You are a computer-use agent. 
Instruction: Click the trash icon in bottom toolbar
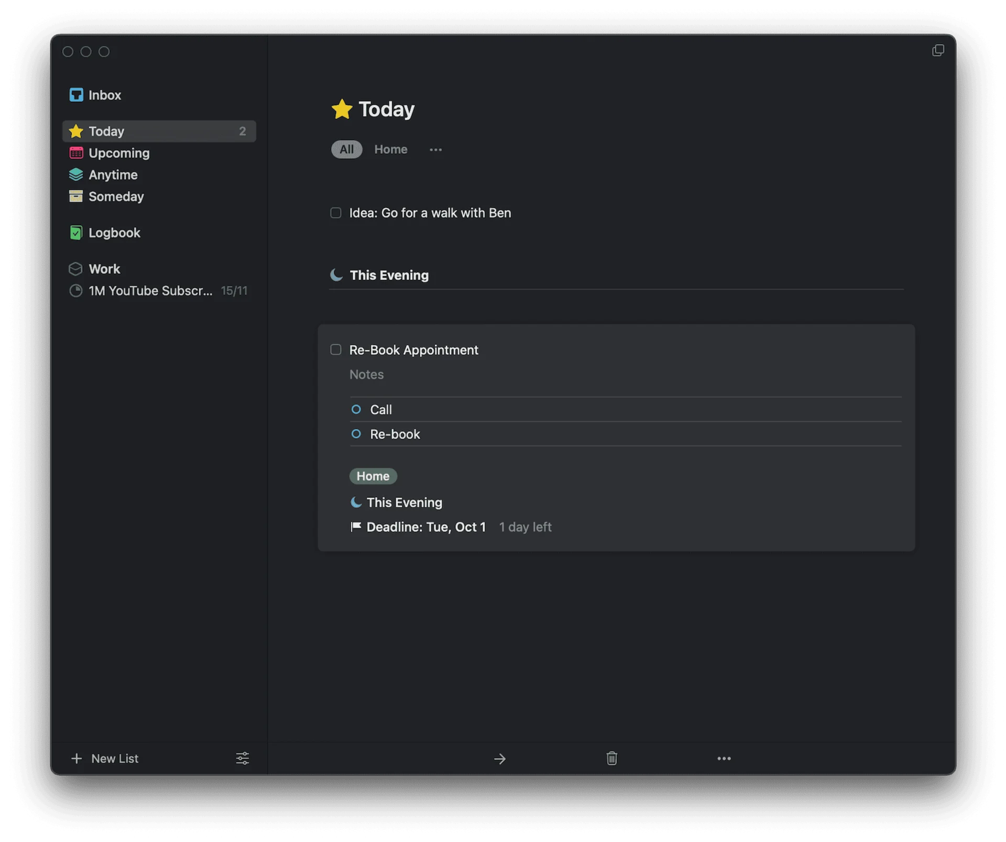point(611,758)
